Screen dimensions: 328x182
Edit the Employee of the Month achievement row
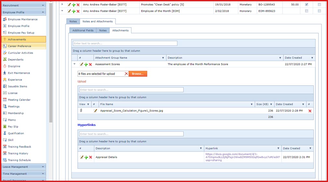(69, 11)
